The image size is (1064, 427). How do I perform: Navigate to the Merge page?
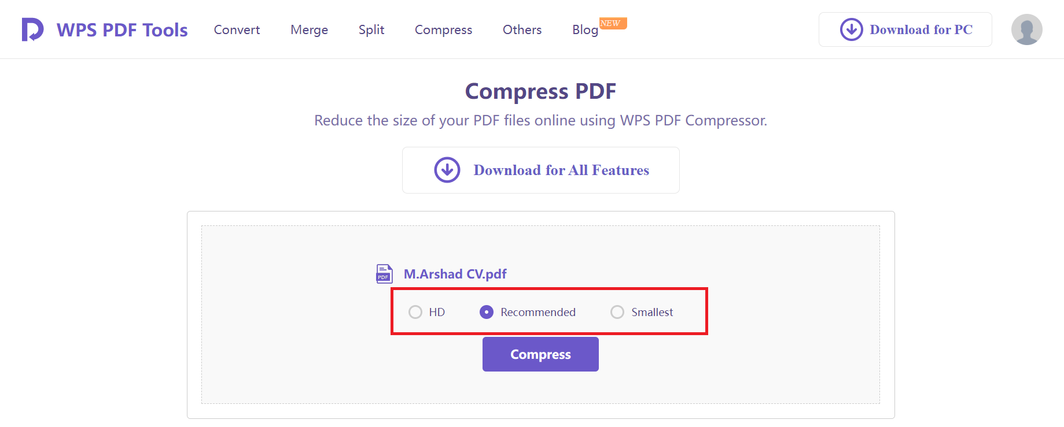[x=309, y=29]
